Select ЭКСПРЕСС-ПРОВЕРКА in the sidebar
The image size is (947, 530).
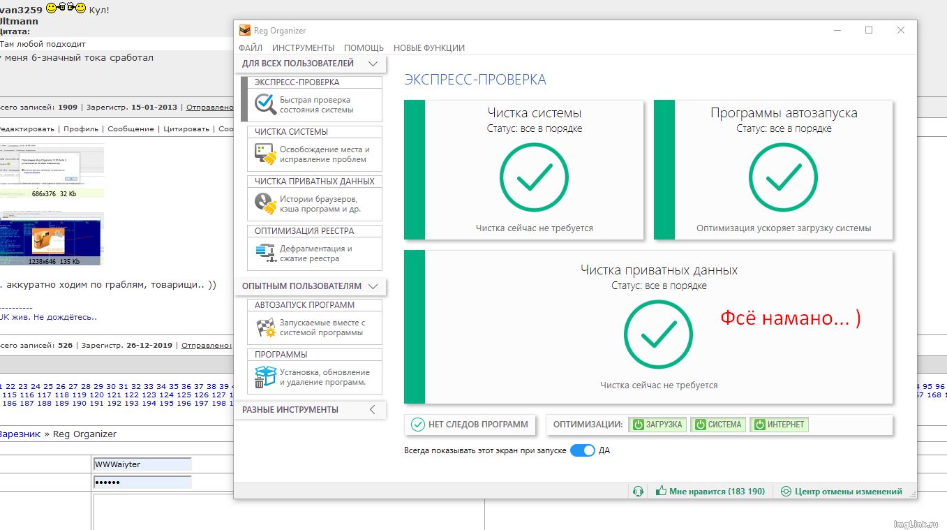pos(314,99)
